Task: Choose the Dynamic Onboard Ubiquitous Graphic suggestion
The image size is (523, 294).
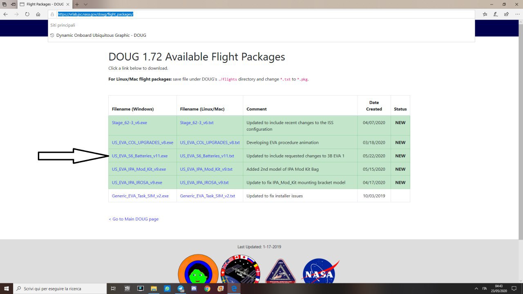Action: [x=101, y=35]
